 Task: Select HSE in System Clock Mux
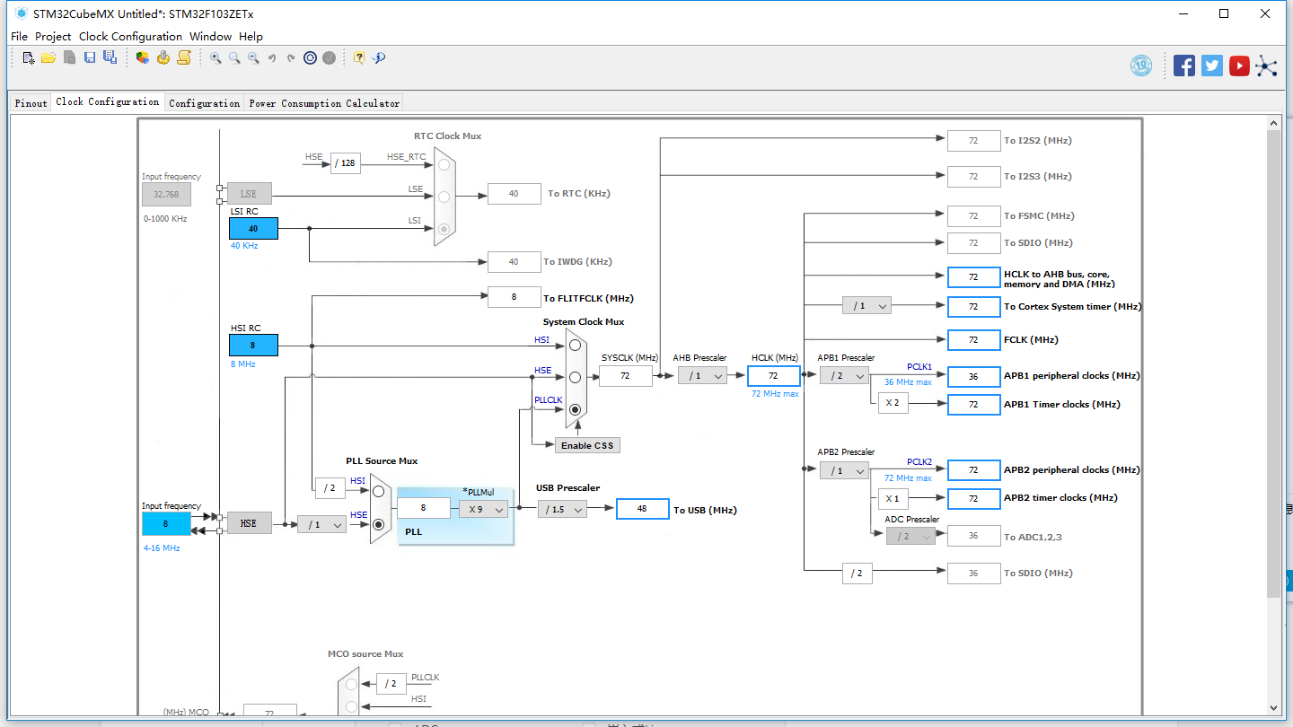(x=575, y=377)
